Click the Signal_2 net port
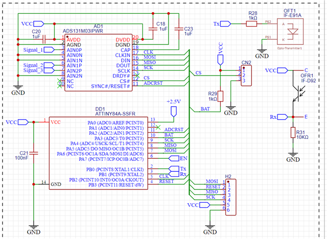This screenshot has width=327, height=239. [x=49, y=65]
